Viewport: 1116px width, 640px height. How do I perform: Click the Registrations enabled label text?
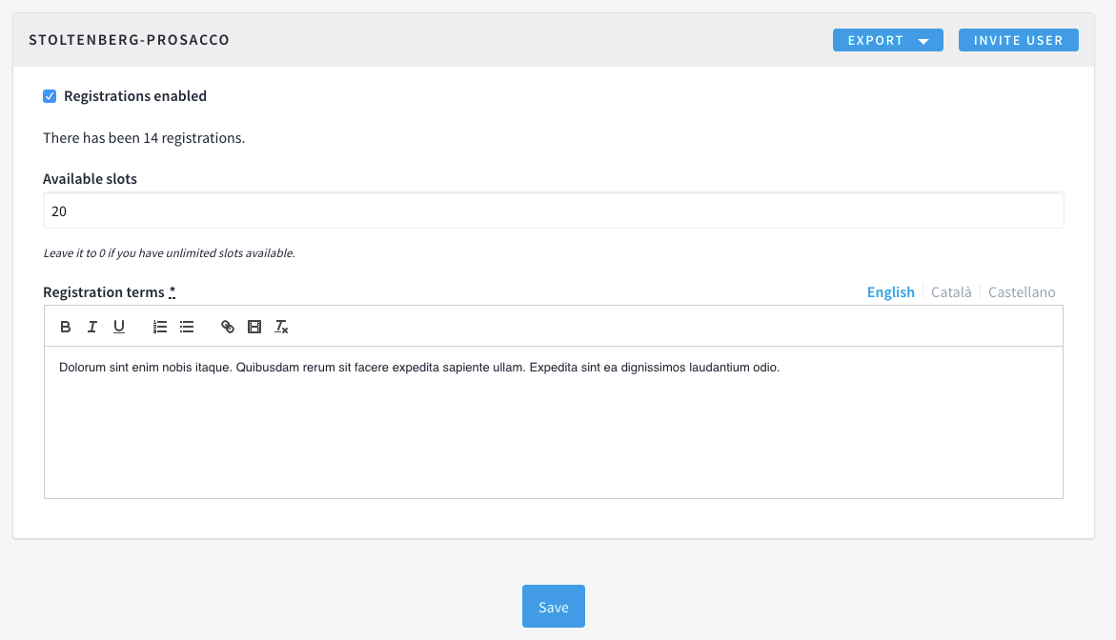coord(135,96)
